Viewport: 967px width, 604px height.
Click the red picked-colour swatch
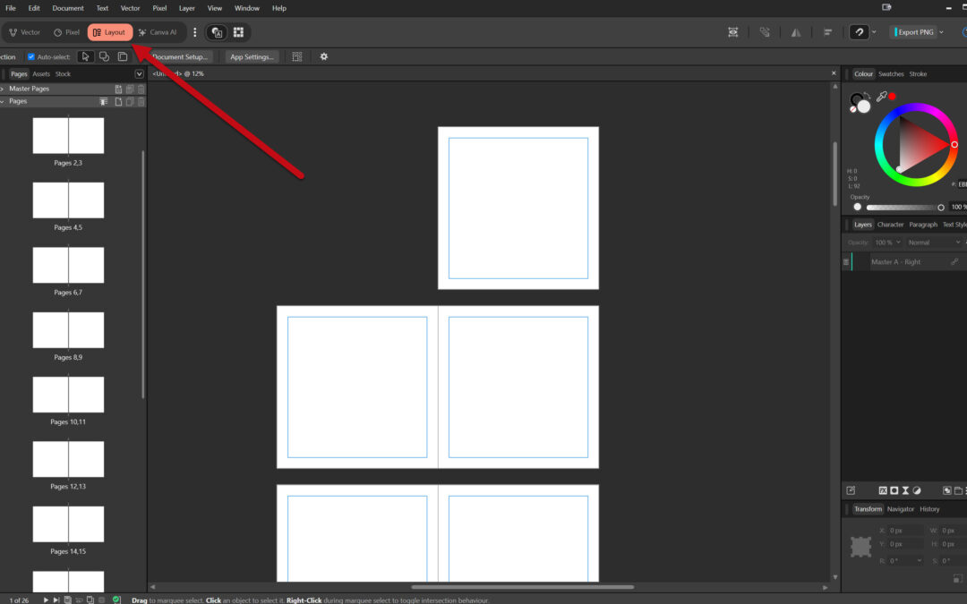(893, 96)
